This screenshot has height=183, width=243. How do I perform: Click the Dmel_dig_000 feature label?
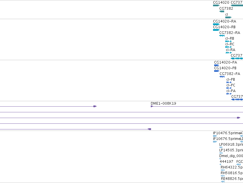point(231,156)
